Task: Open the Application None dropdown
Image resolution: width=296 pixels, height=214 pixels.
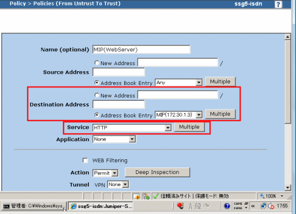Action: tap(114, 139)
